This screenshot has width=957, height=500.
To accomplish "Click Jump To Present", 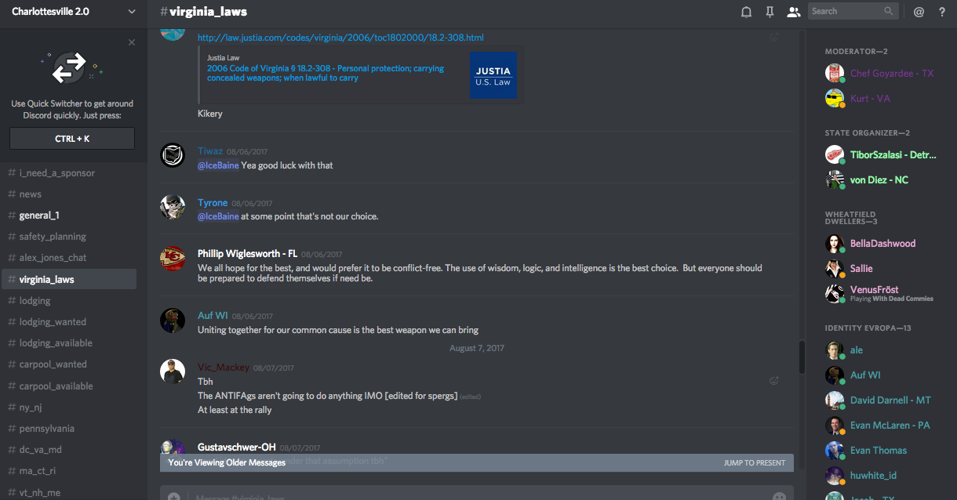I will (x=754, y=462).
